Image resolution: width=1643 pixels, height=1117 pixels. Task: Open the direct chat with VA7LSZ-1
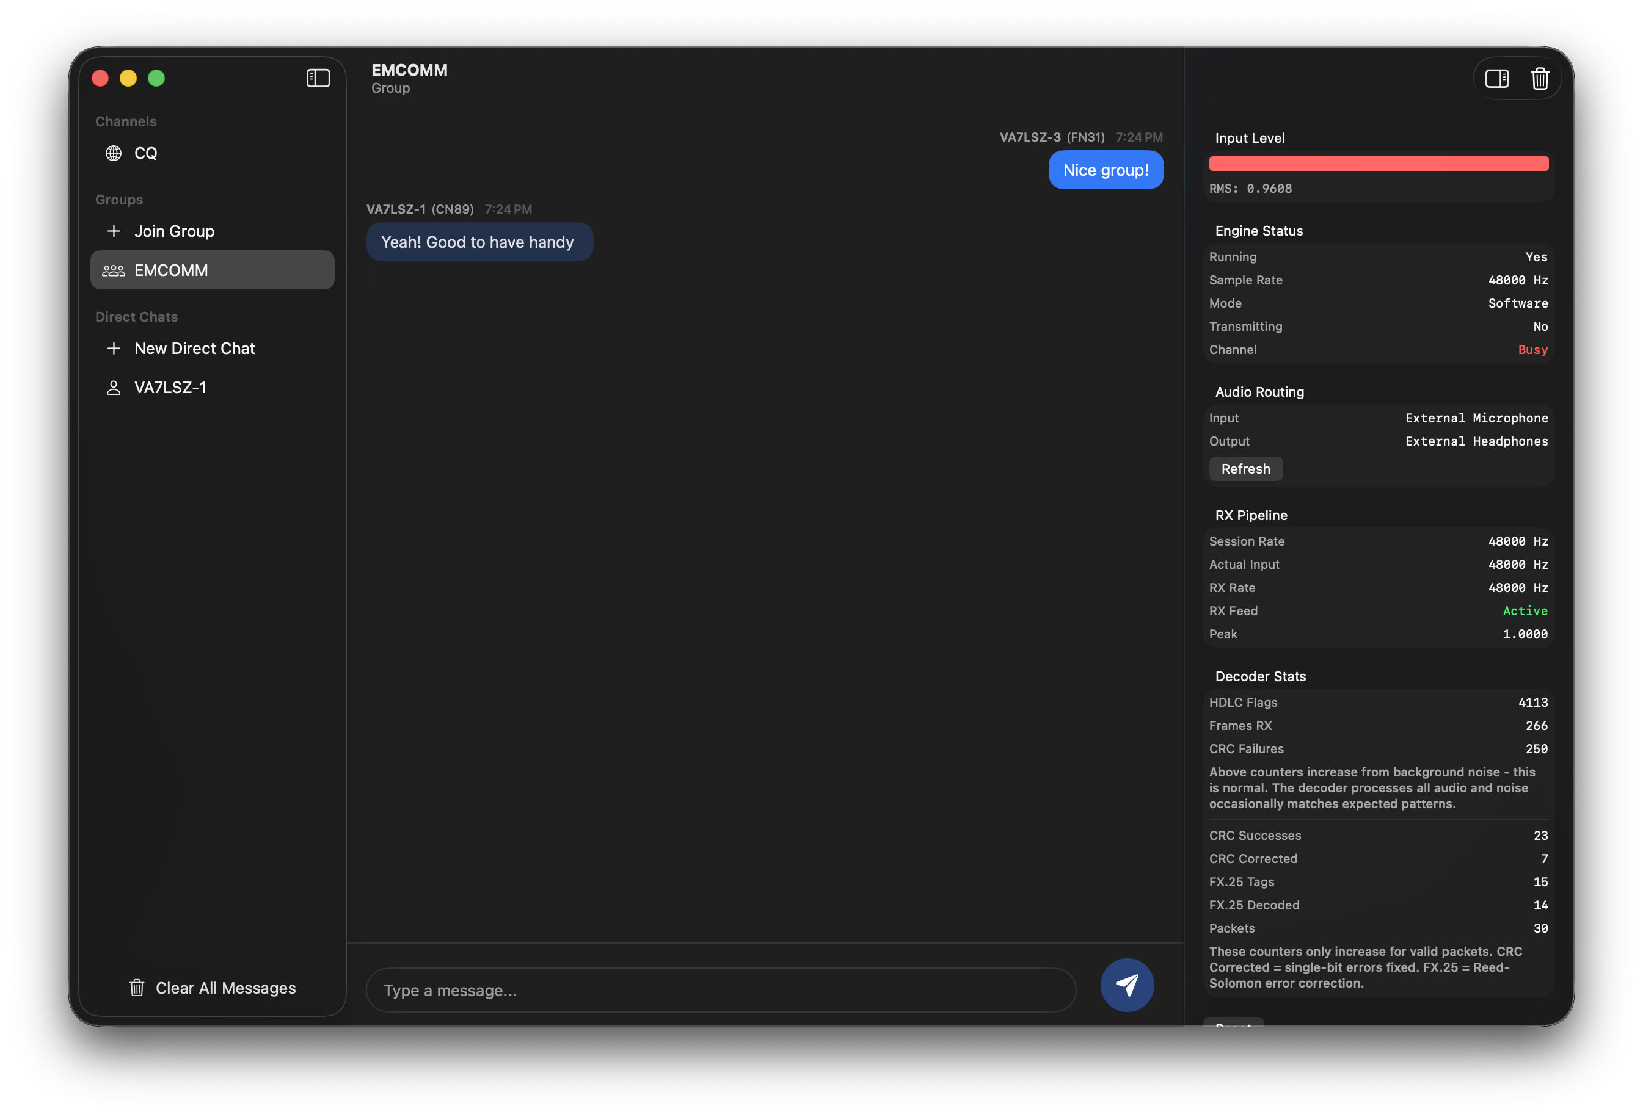point(170,387)
